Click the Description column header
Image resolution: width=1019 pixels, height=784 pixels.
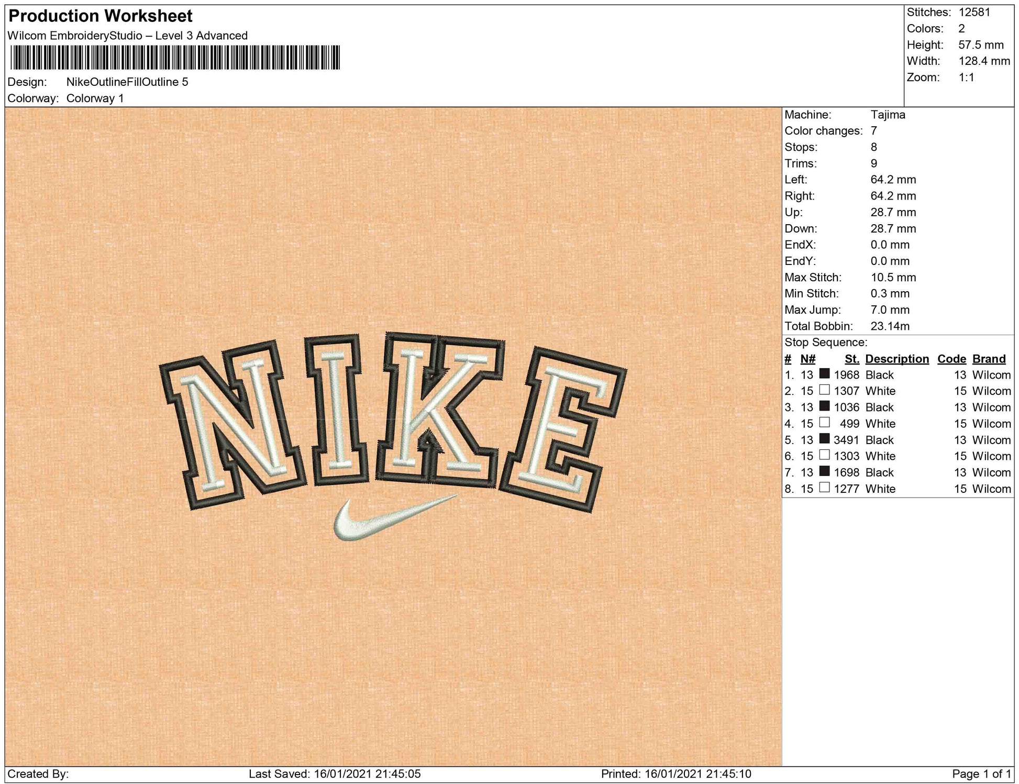[x=896, y=359]
